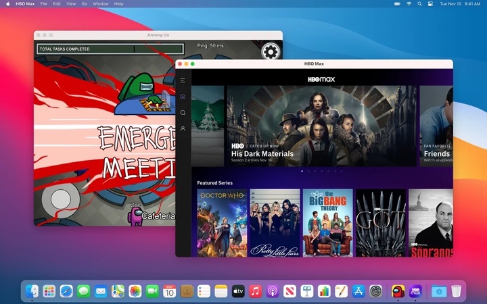Image resolution: width=487 pixels, height=304 pixels.
Task: Open Pages in the Dock
Action: 342,291
